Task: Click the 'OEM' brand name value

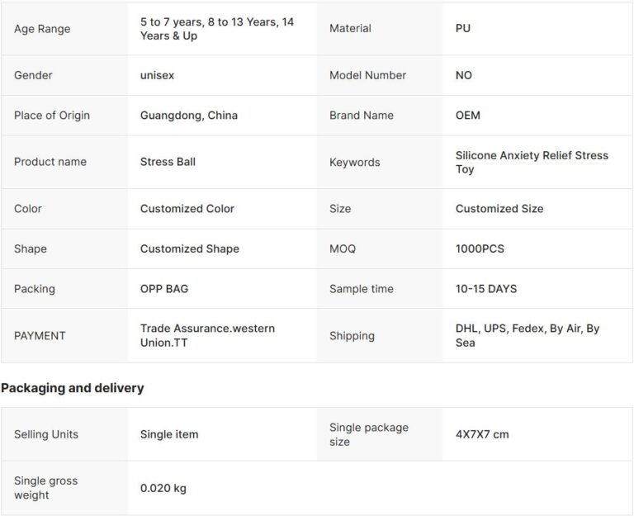Action: click(x=467, y=116)
